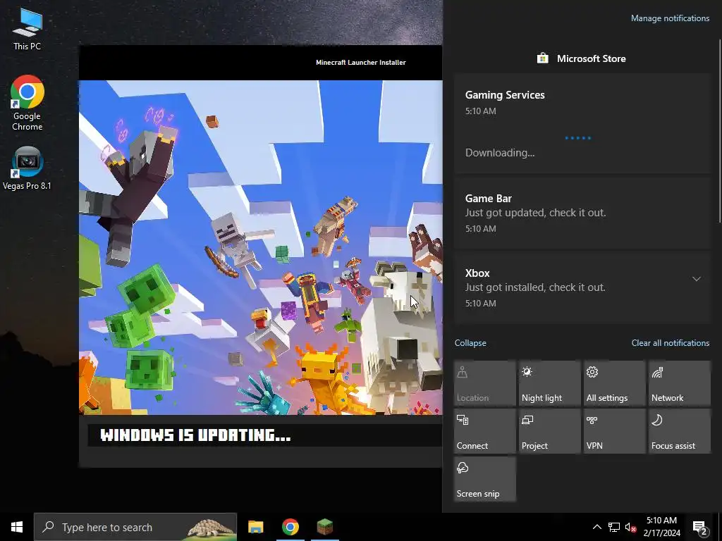Click the Microsoft Store bag icon

click(x=542, y=58)
